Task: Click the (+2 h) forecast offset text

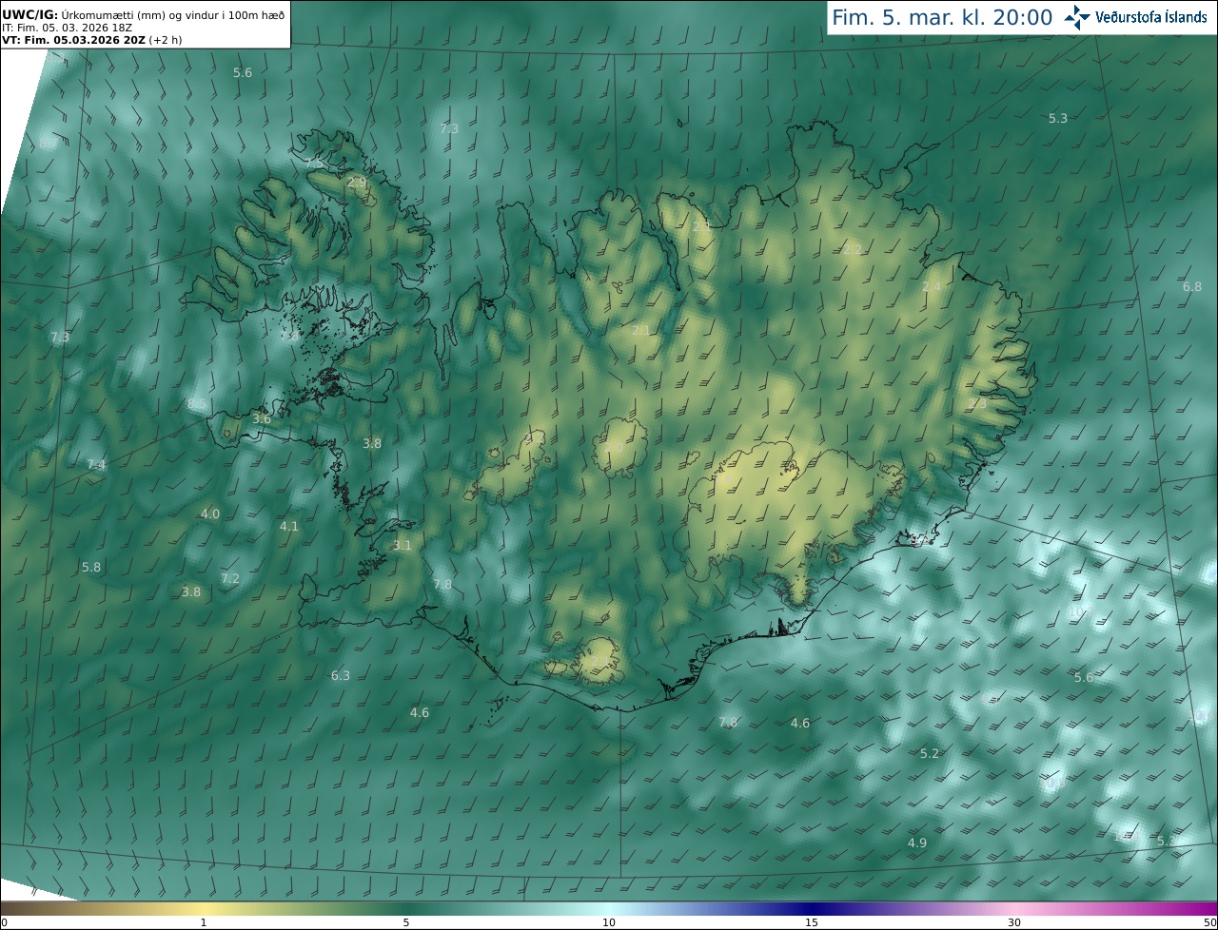Action: (166, 40)
